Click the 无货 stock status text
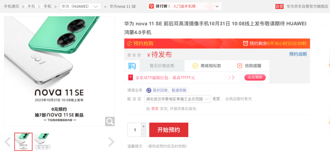 216,99
